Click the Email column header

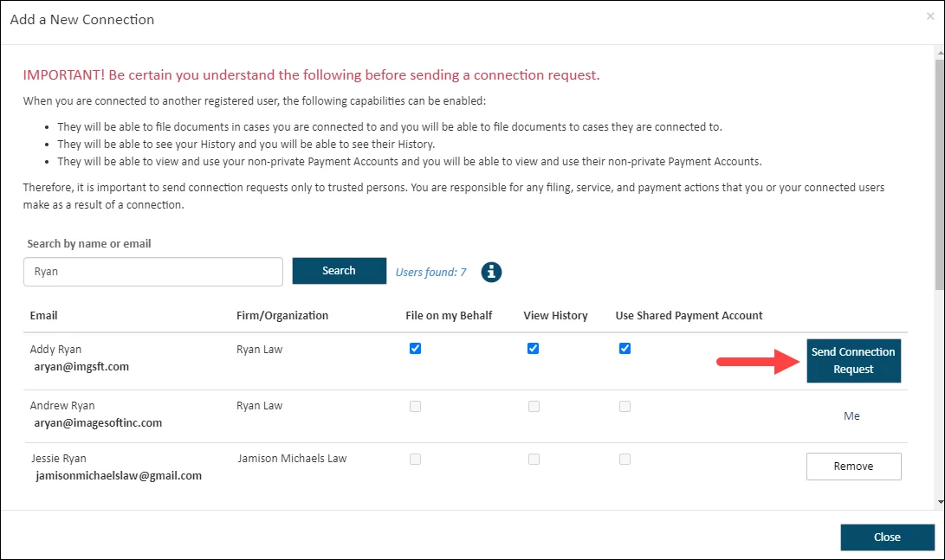point(44,316)
